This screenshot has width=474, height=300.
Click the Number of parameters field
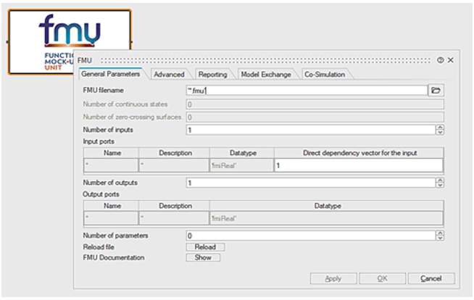pos(309,236)
